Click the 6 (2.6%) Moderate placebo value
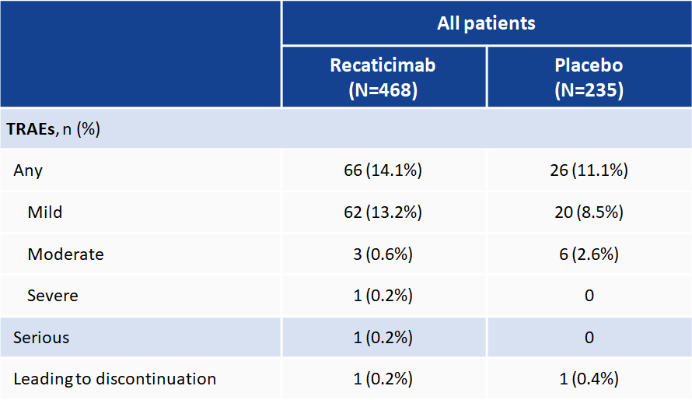The width and height of the screenshot is (692, 400). [x=589, y=254]
